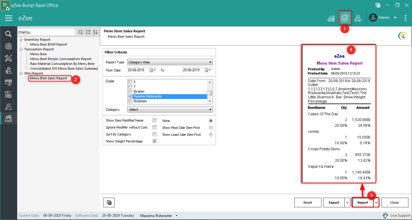Click the report search magnifier button

point(81,32)
